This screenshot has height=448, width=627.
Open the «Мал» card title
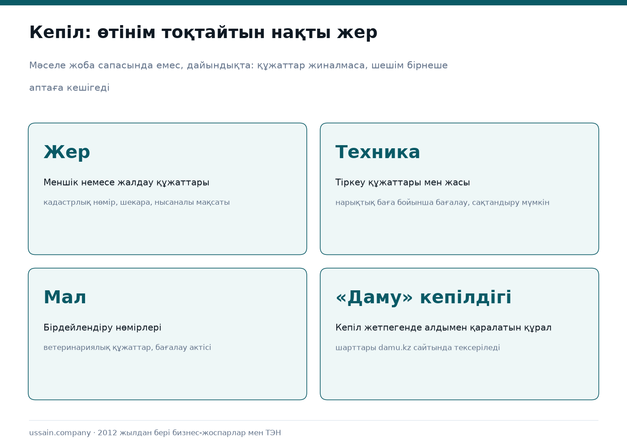coord(65,297)
